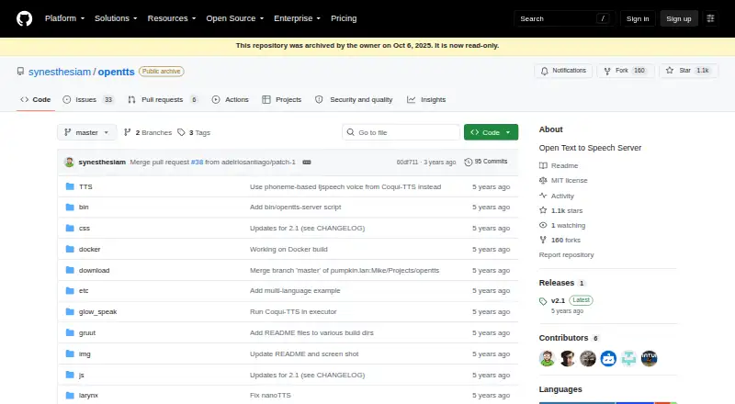Focus the Go to file field

[401, 132]
